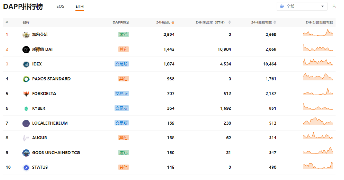Click the FORKDELTA fox logo icon
Viewport: 344px width, 180px height.
point(26,94)
